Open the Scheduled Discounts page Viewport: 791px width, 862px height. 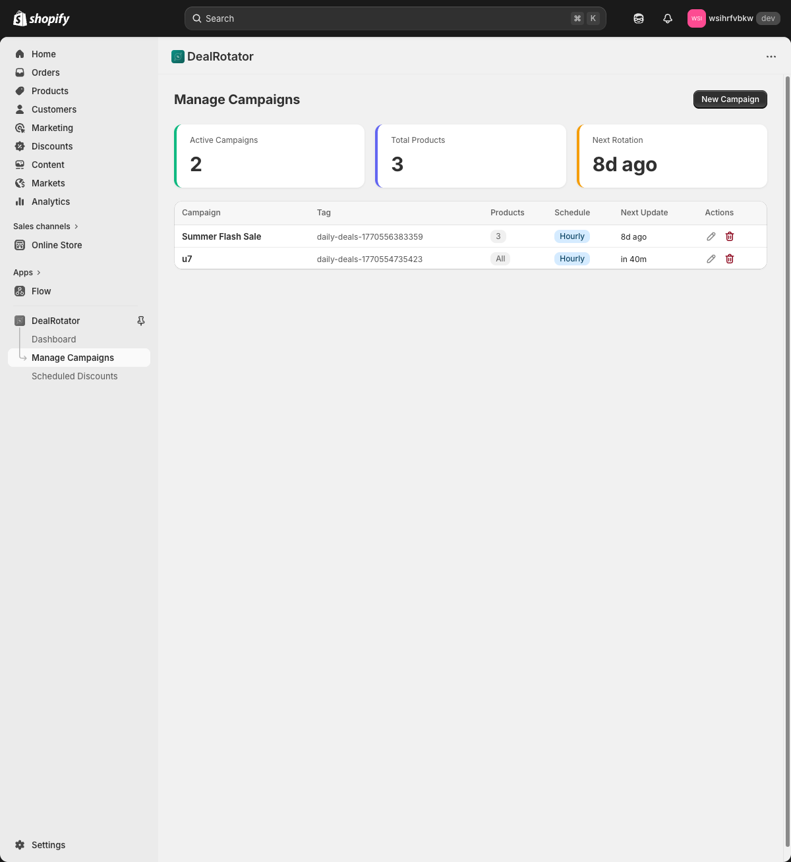74,376
